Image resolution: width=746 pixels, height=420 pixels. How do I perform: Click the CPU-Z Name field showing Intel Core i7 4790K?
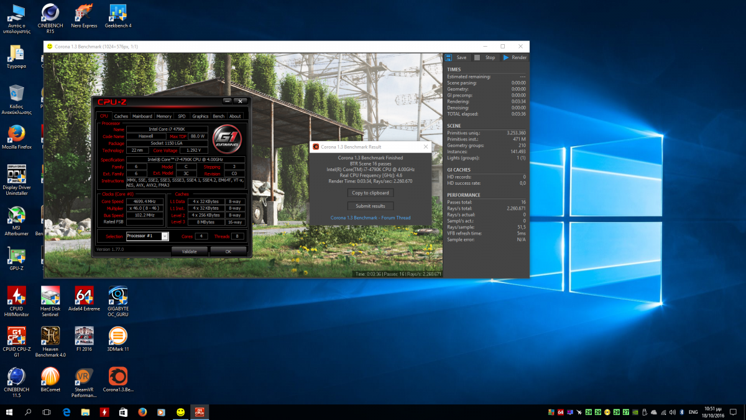point(167,129)
